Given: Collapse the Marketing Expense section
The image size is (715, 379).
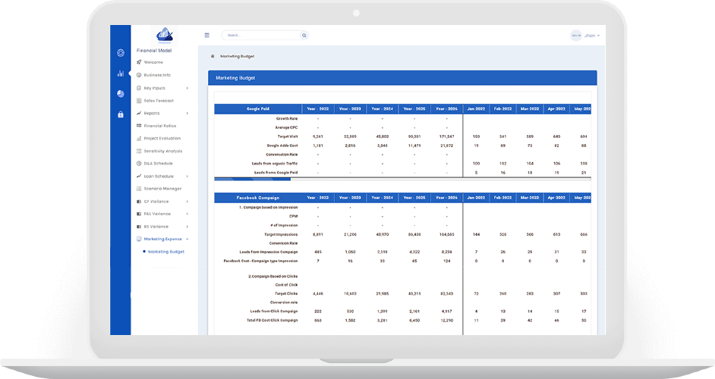Looking at the screenshot, I should [187, 240].
